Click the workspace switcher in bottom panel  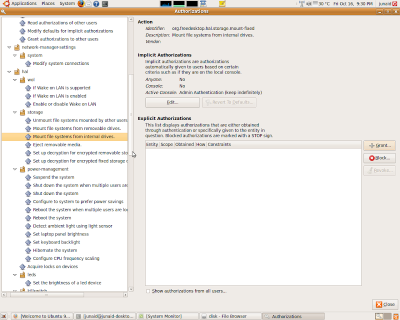coord(383,316)
